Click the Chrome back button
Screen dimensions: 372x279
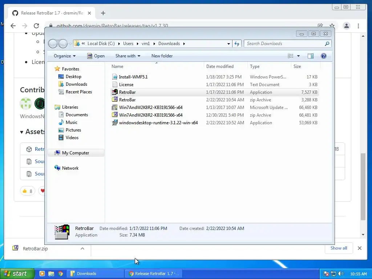coord(13,26)
